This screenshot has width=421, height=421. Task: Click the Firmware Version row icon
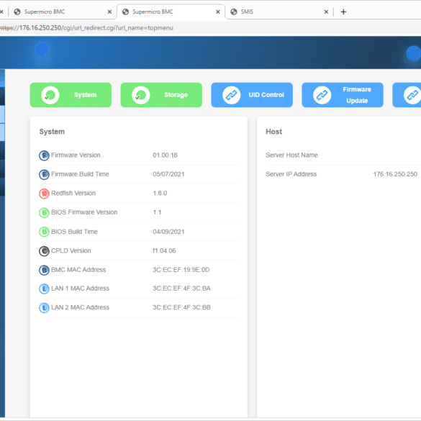[x=44, y=155]
